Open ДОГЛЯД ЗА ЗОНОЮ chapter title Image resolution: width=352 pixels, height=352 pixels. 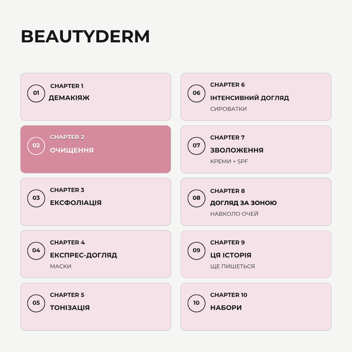(x=243, y=203)
